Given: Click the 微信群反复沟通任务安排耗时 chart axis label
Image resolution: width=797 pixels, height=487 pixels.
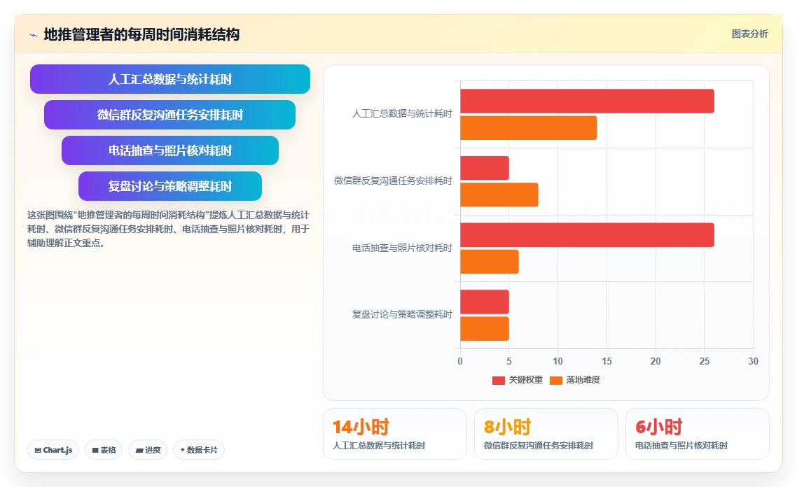Looking at the screenshot, I should click(393, 181).
